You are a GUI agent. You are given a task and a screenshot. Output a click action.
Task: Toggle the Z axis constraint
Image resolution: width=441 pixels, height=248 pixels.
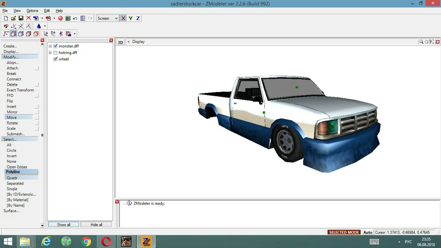(138, 18)
